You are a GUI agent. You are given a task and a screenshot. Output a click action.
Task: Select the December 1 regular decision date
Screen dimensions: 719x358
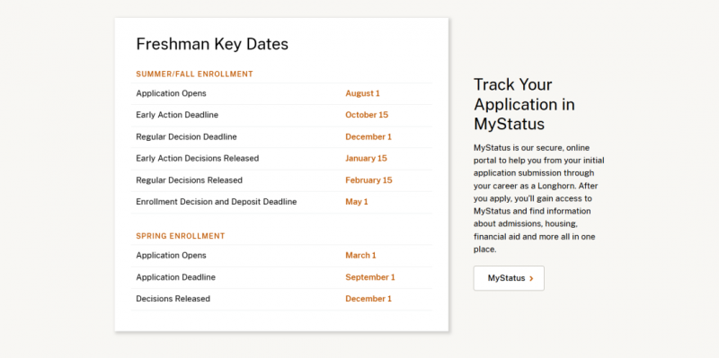coord(368,137)
